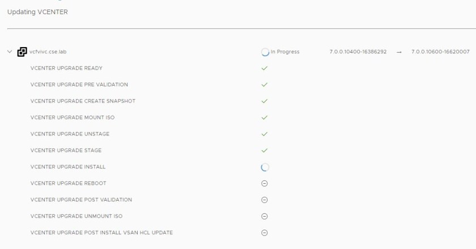Click pending icon for VSAN HCL UPDATE
This screenshot has height=249, width=476.
[264, 233]
